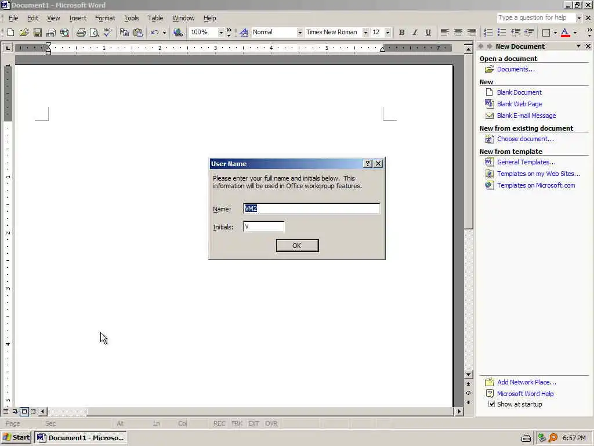Click the Search toolbar icon
594x446 pixels.
pos(64,33)
